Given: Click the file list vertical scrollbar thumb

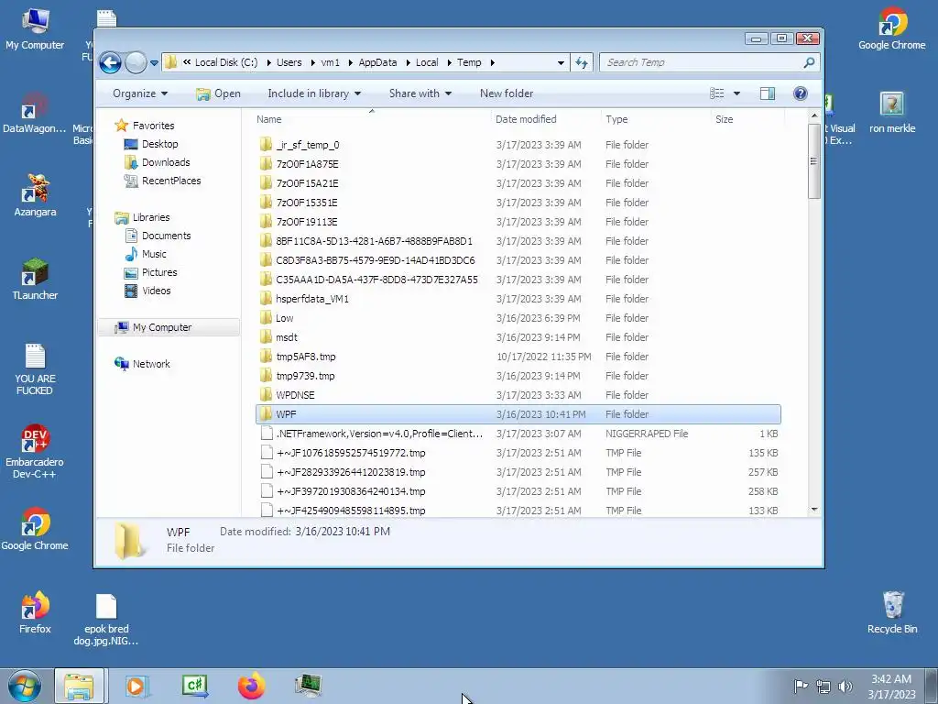Looking at the screenshot, I should [813, 161].
